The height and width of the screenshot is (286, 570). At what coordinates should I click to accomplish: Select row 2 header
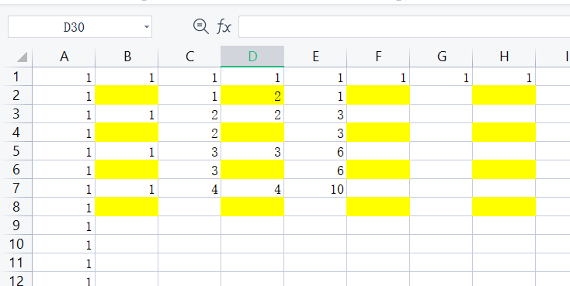(x=16, y=95)
